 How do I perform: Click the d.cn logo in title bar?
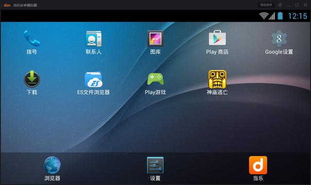pyautogui.click(x=7, y=5)
